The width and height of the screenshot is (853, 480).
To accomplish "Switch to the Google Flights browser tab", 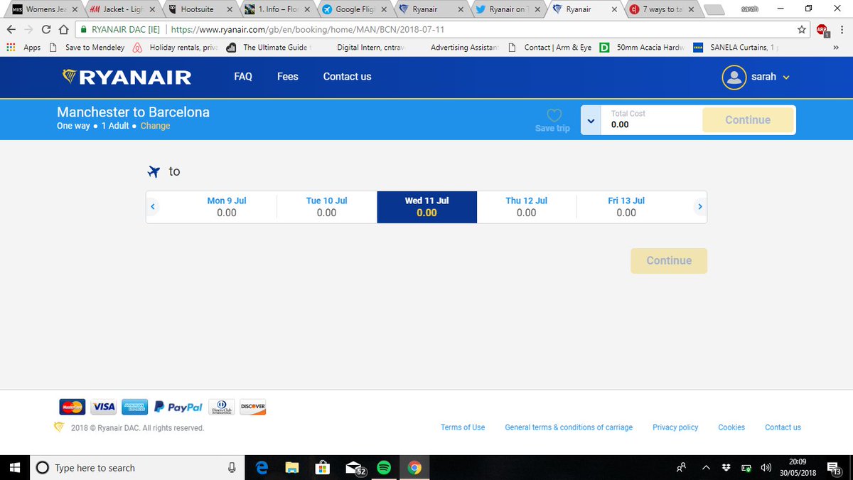I will click(x=355, y=9).
